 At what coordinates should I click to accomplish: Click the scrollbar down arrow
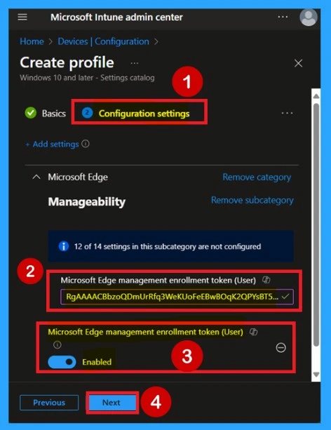pos(316,375)
